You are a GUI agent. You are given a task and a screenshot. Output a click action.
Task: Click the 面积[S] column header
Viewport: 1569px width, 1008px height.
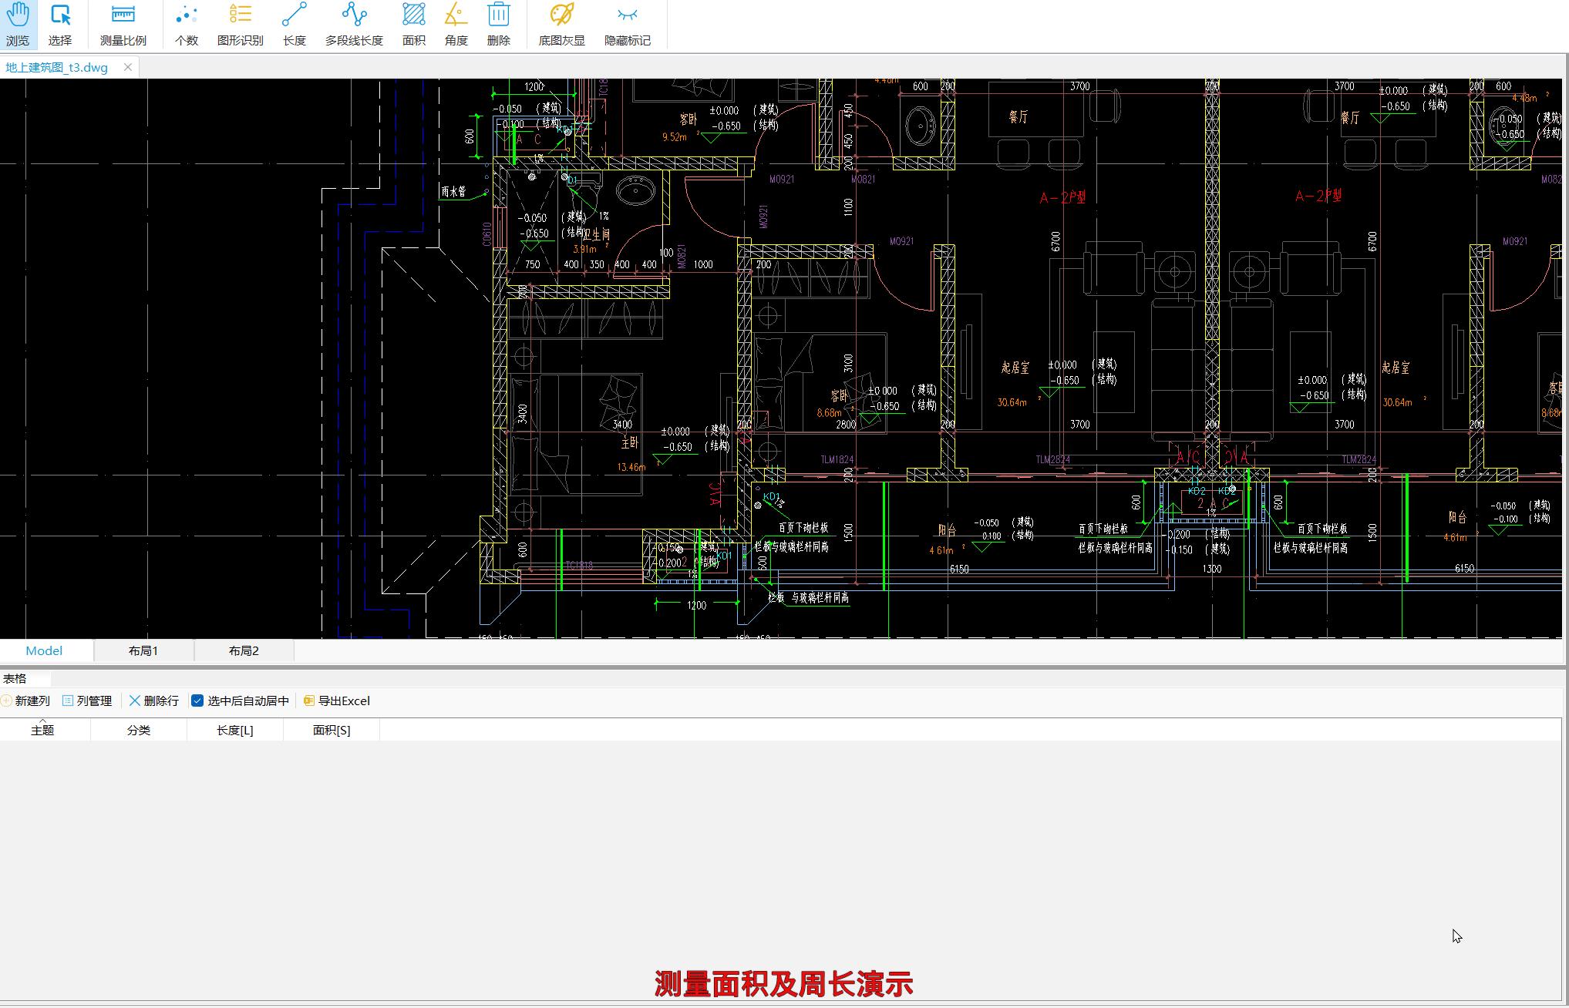[332, 730]
